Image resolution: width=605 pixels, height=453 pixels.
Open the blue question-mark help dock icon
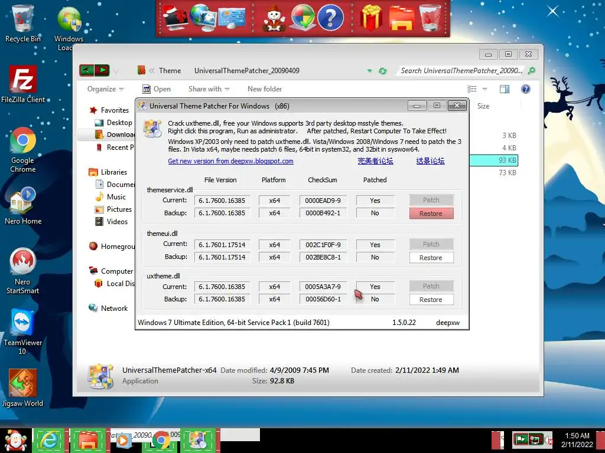[330, 18]
